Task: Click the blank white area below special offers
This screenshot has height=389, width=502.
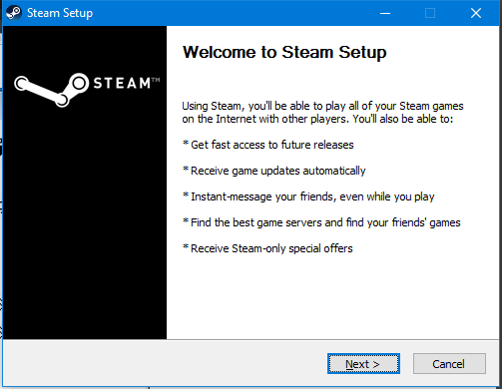Action: pos(332,296)
